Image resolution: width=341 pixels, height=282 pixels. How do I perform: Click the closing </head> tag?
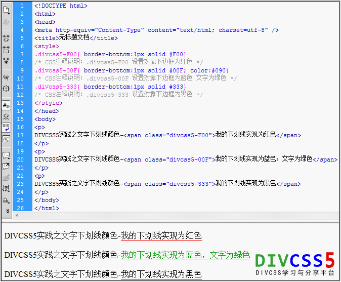pos(47,111)
